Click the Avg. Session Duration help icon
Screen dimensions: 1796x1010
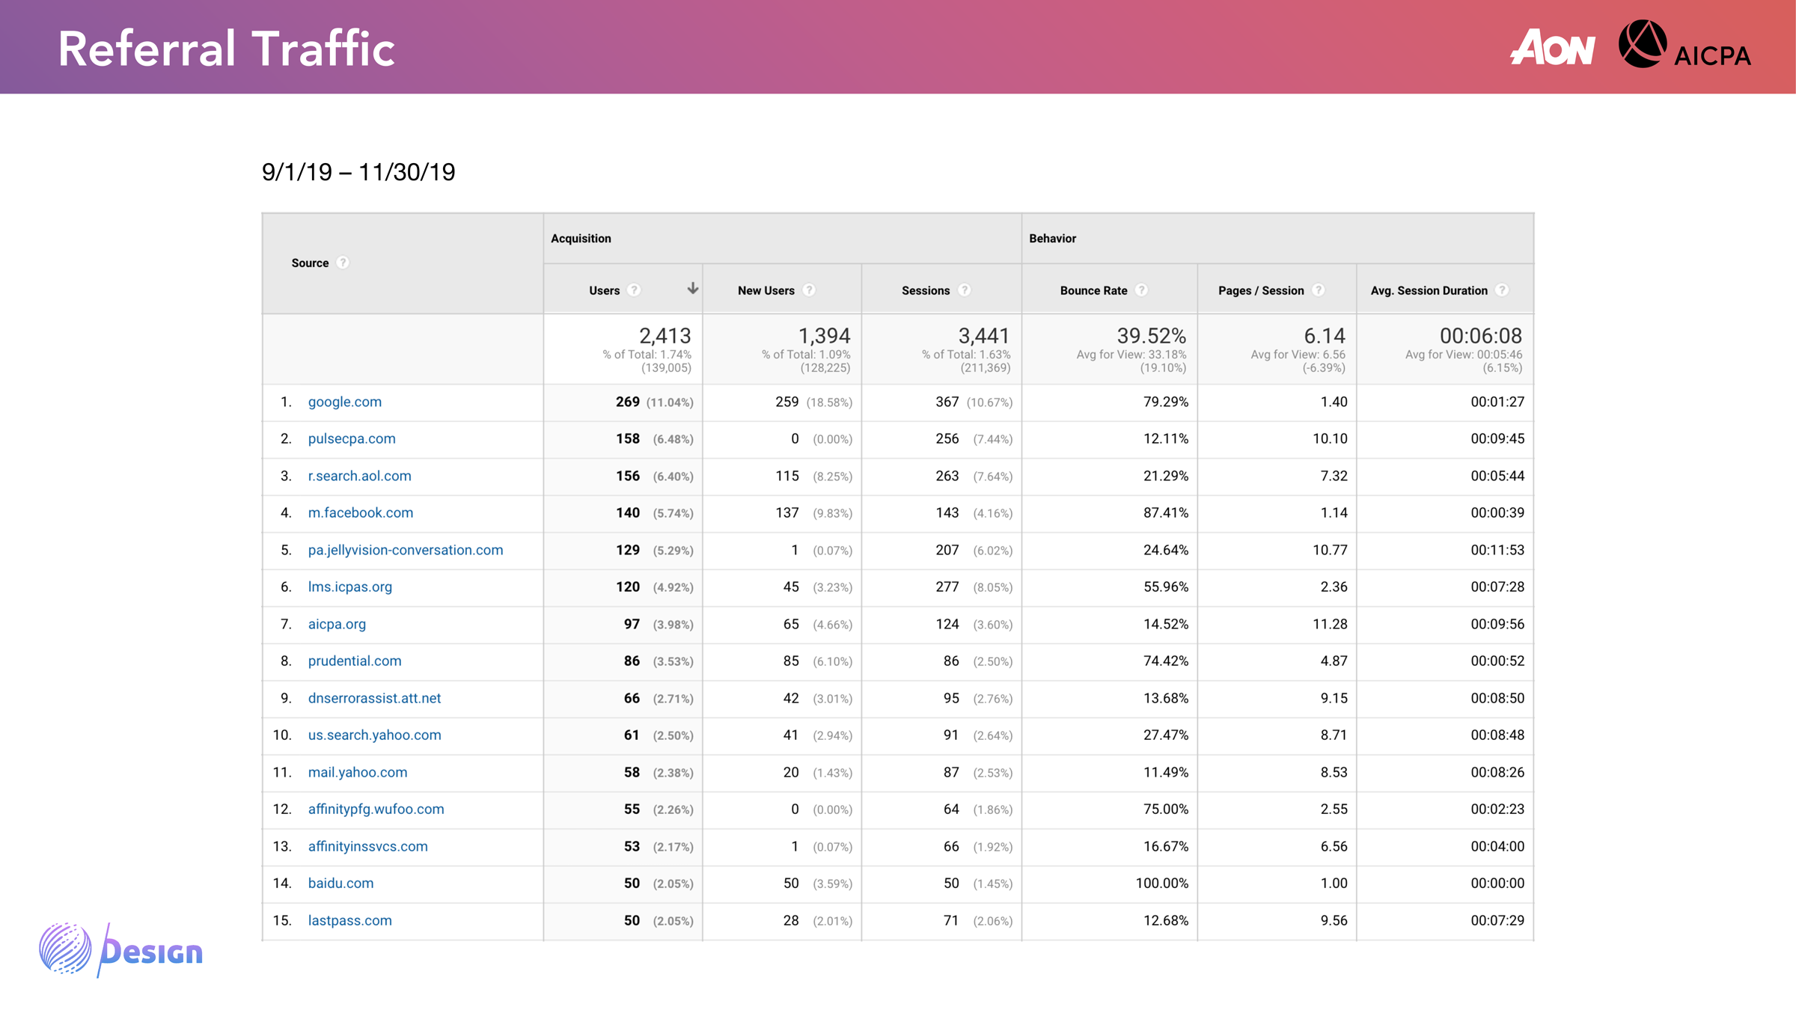pos(1502,290)
